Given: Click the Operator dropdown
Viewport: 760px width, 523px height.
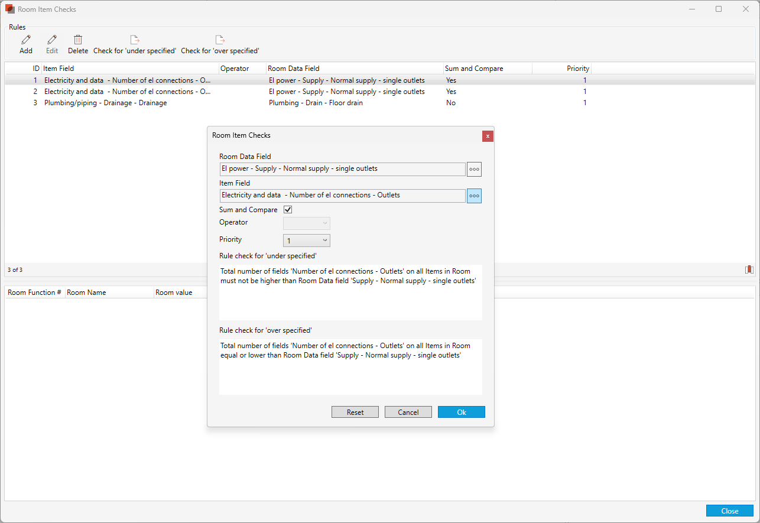Looking at the screenshot, I should click(306, 223).
